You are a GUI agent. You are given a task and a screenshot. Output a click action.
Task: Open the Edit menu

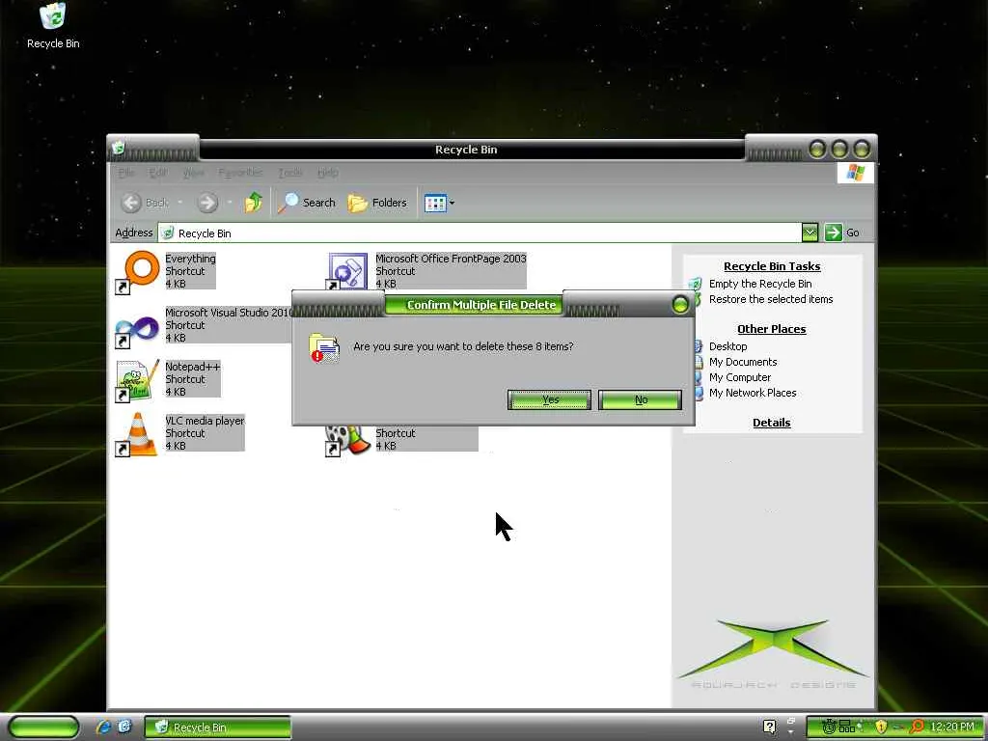click(158, 173)
